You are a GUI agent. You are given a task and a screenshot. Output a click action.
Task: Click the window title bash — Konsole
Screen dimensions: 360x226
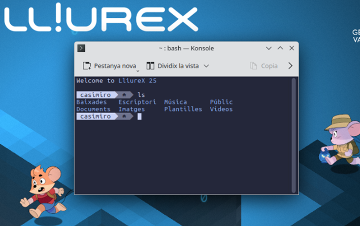tap(186, 48)
